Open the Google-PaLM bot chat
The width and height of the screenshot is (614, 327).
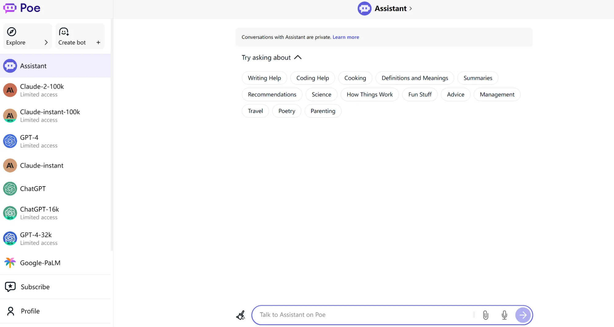click(x=40, y=263)
